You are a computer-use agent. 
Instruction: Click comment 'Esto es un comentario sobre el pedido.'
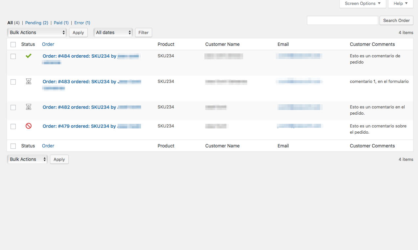coord(378,129)
